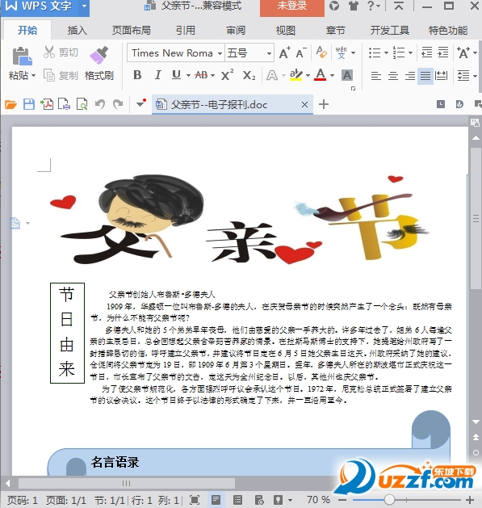This screenshot has width=482, height=508.
Task: Close the 父亲节--电子报刊.doc tab
Action: point(304,105)
